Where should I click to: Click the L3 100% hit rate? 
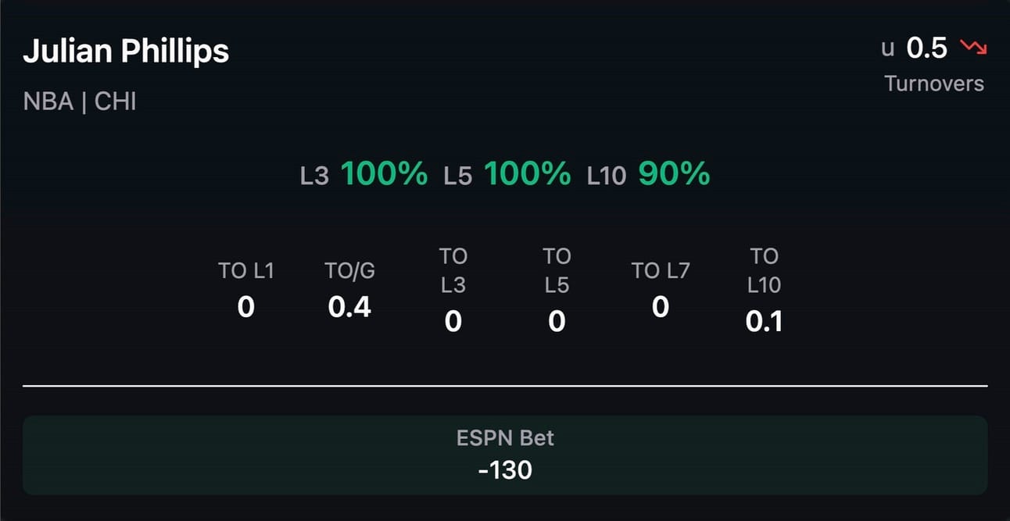[x=364, y=174]
